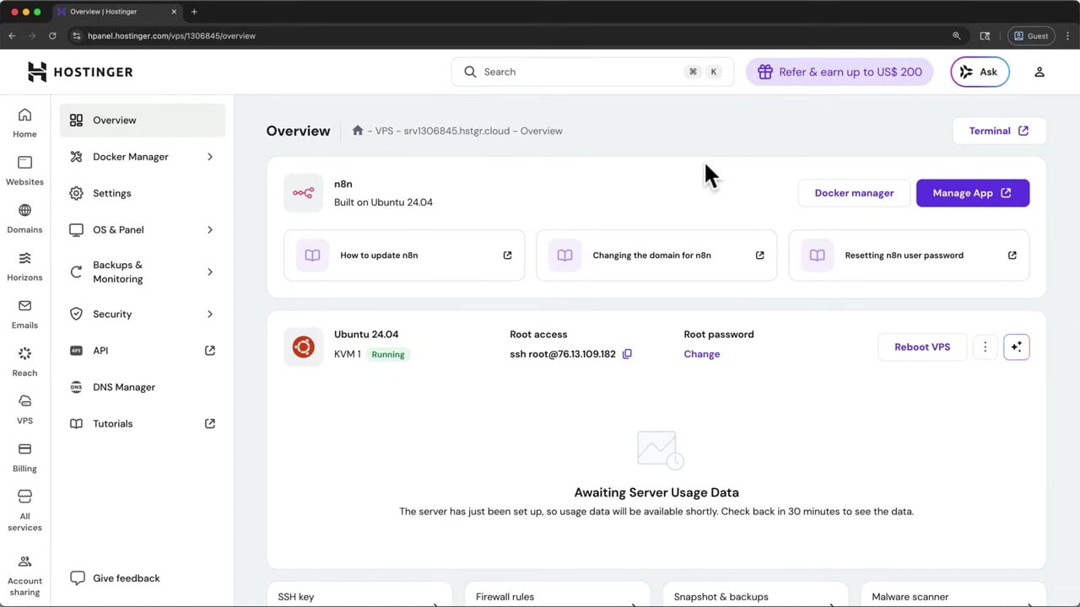
Task: Open the Firewall rules card
Action: 557,594
